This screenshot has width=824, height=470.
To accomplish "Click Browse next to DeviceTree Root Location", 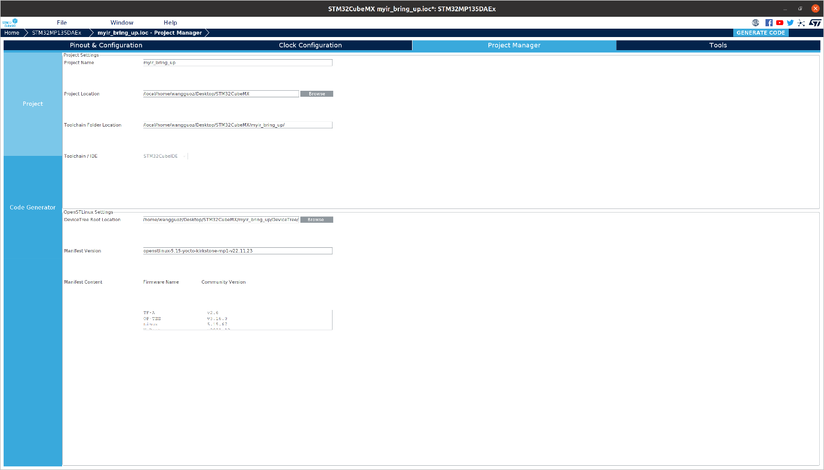I will (x=316, y=220).
